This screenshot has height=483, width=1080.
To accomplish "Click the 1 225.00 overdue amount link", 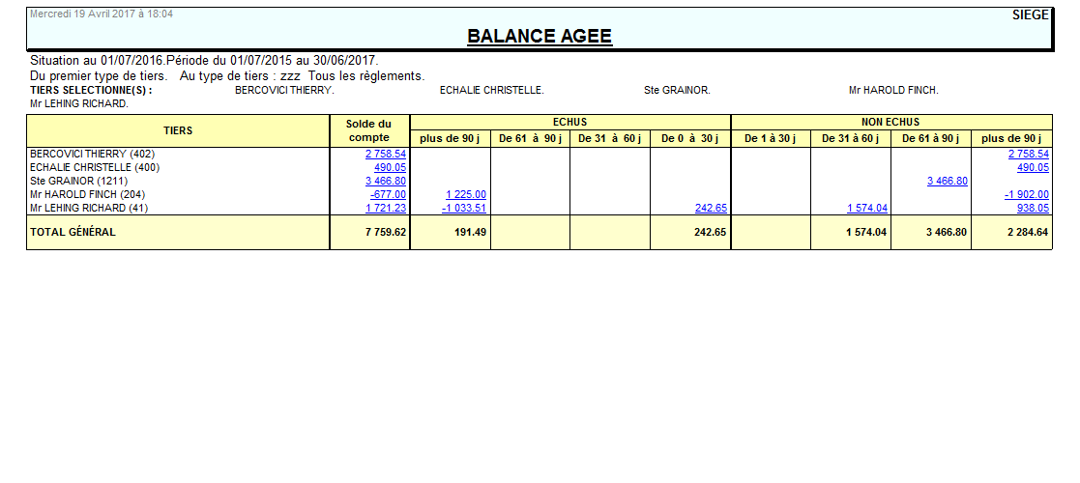I will [465, 194].
